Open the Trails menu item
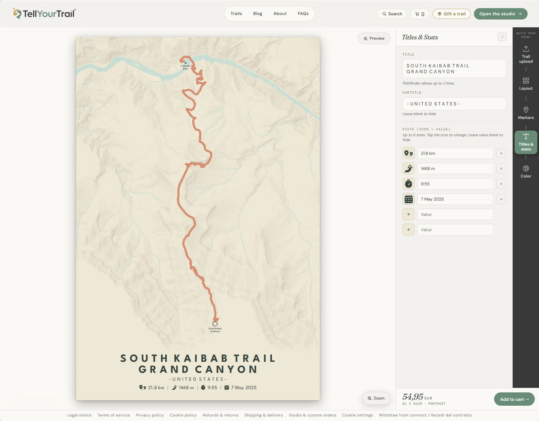The height and width of the screenshot is (421, 539). 236,13
